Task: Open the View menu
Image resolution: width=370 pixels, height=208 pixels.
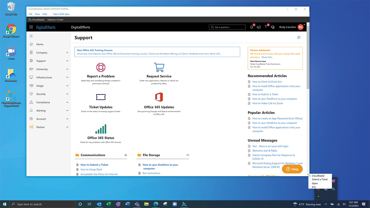Action: [x=37, y=14]
